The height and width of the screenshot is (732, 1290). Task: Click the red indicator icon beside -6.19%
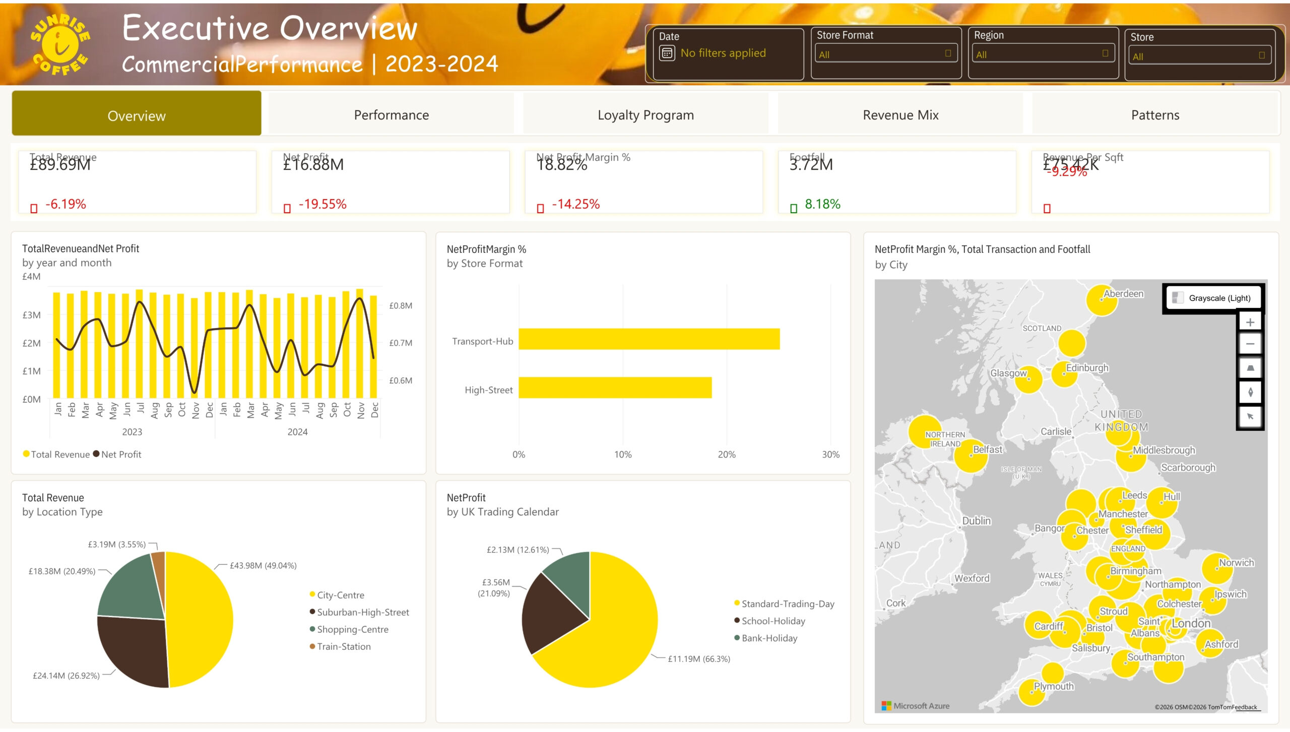point(34,208)
